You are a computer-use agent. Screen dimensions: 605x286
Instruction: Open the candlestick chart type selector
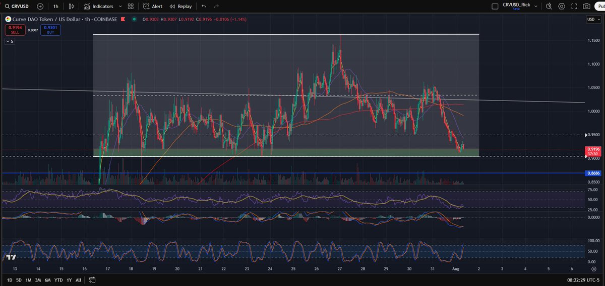click(72, 6)
